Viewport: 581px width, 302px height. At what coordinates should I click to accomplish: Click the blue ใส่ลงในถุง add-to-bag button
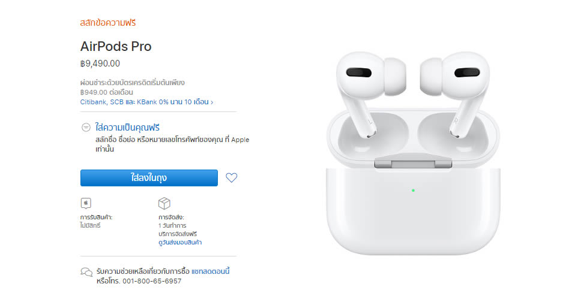[x=149, y=177]
